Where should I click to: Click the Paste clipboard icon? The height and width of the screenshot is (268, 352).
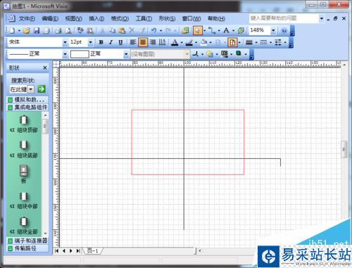(x=122, y=30)
